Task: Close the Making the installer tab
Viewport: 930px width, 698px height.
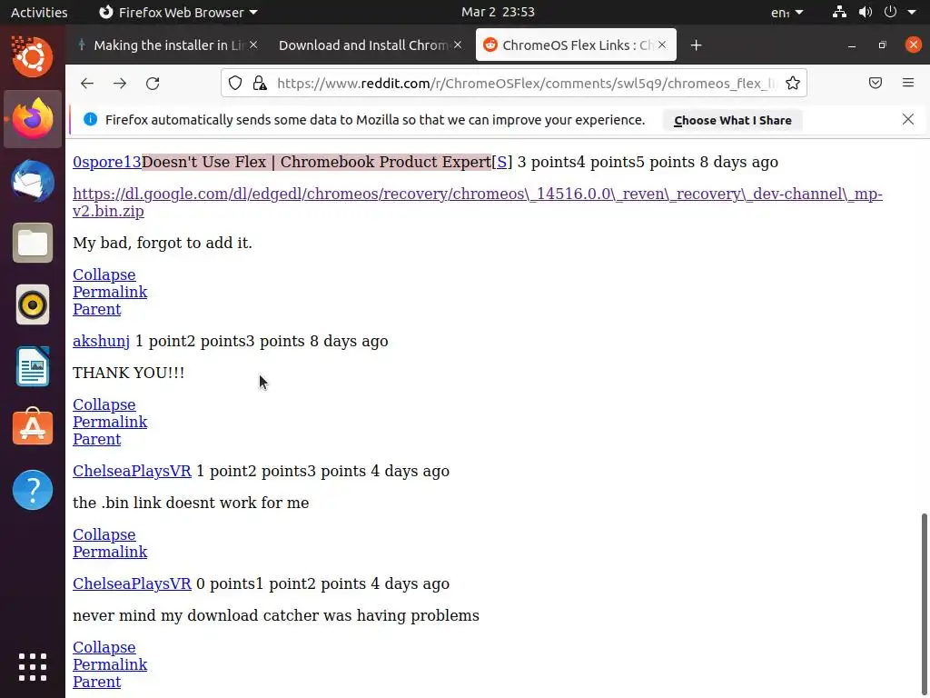Action: pyautogui.click(x=253, y=45)
